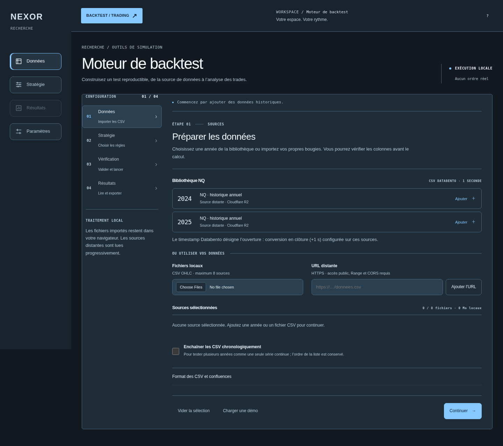Open help via the question mark icon
503x446 pixels.
[x=487, y=16]
